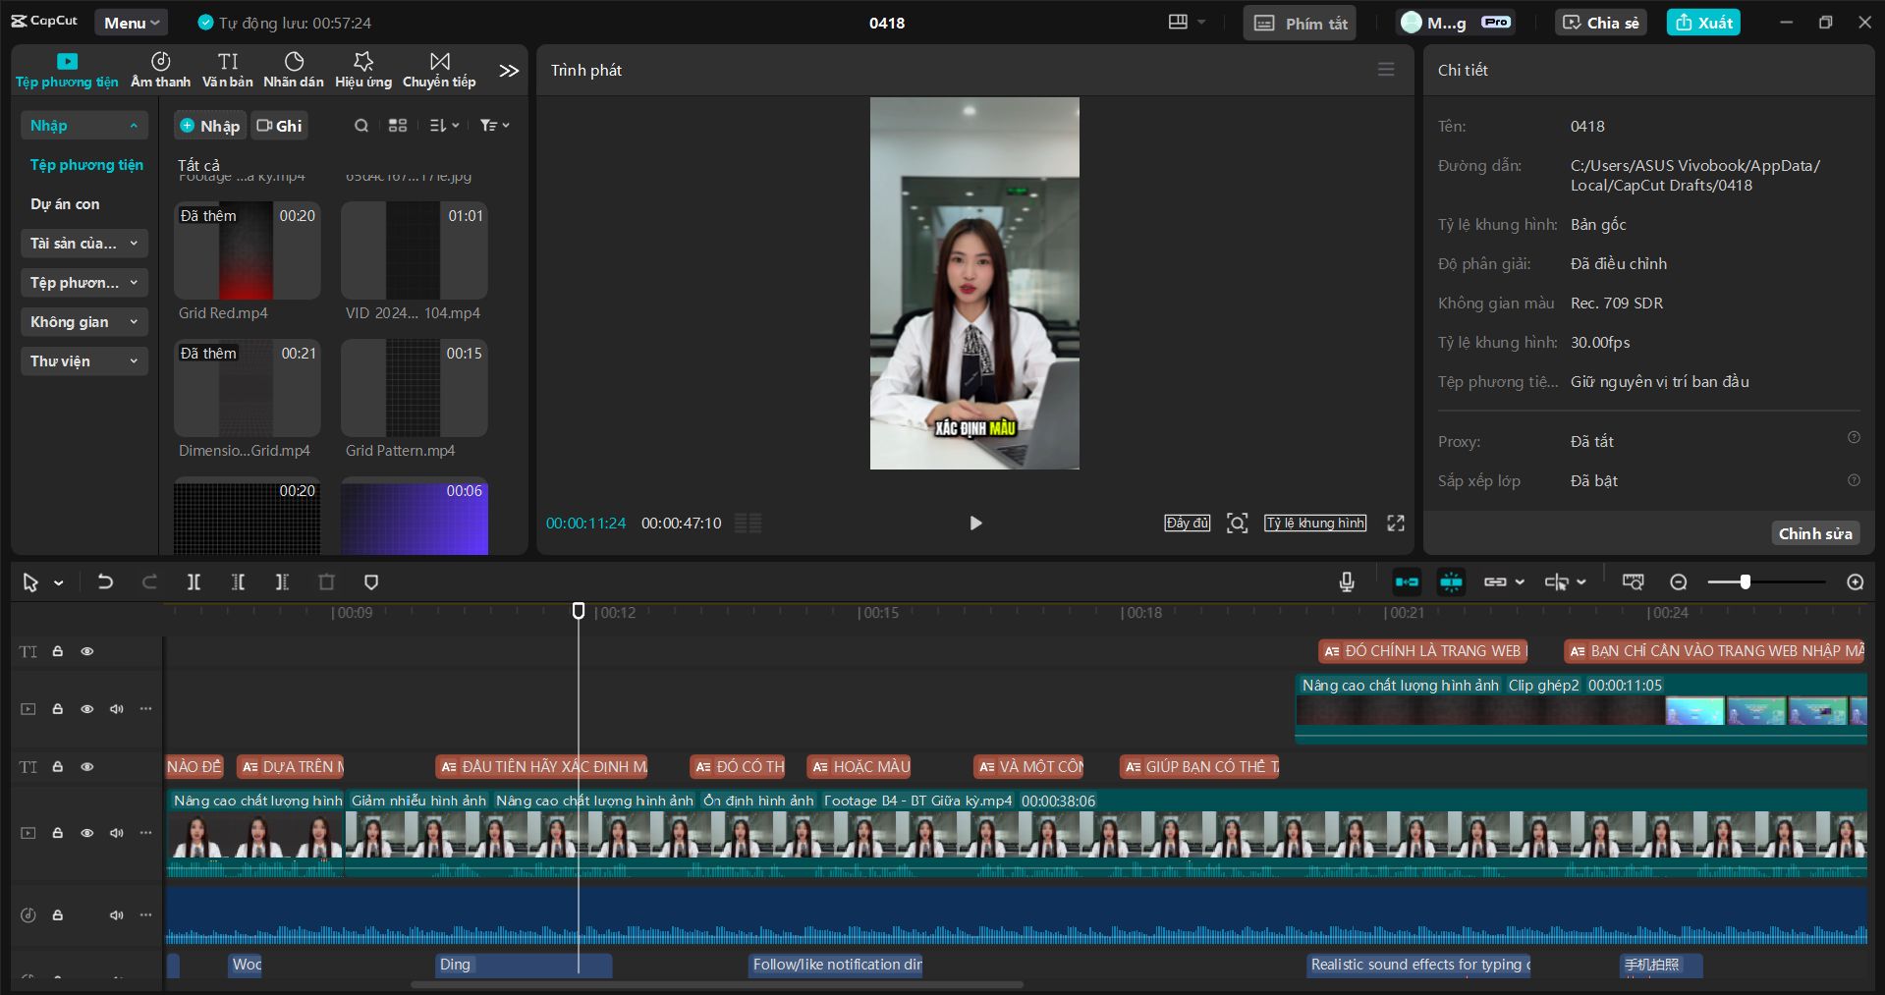
Task: Click the Chia sẻ button
Action: click(x=1601, y=23)
